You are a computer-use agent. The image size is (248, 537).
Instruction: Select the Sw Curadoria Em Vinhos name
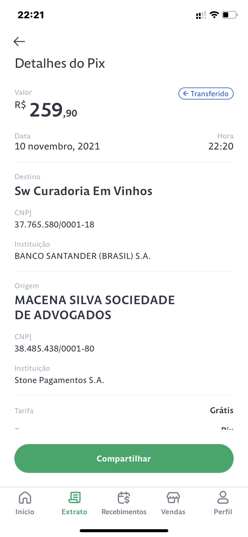coord(84,191)
